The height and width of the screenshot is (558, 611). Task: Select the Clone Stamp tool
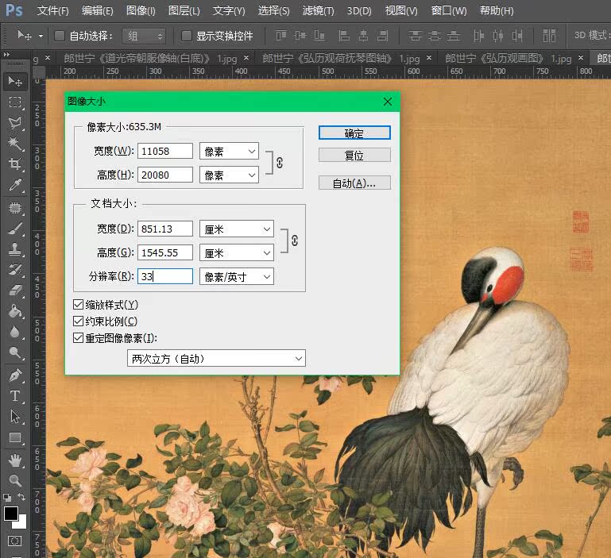click(x=15, y=248)
